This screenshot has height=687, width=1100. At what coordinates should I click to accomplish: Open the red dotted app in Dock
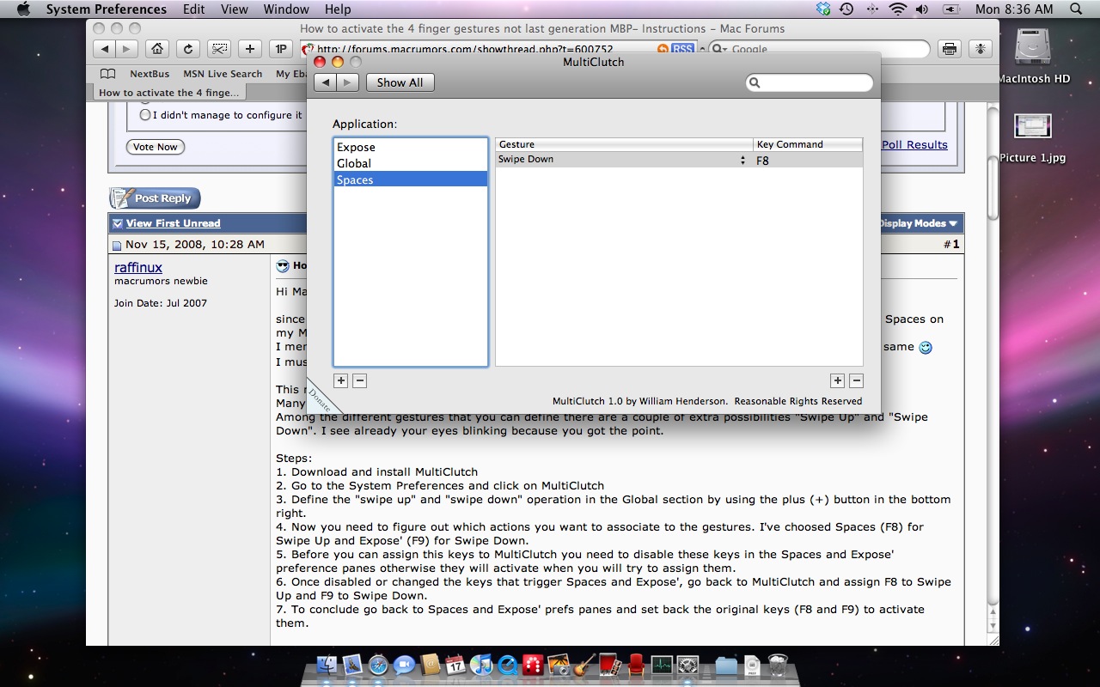click(533, 665)
